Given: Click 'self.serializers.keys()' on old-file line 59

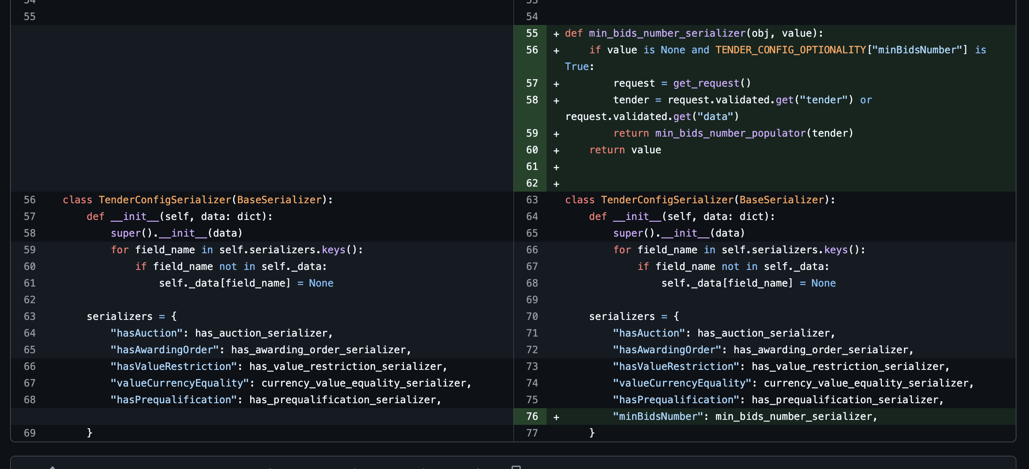Looking at the screenshot, I should (289, 250).
